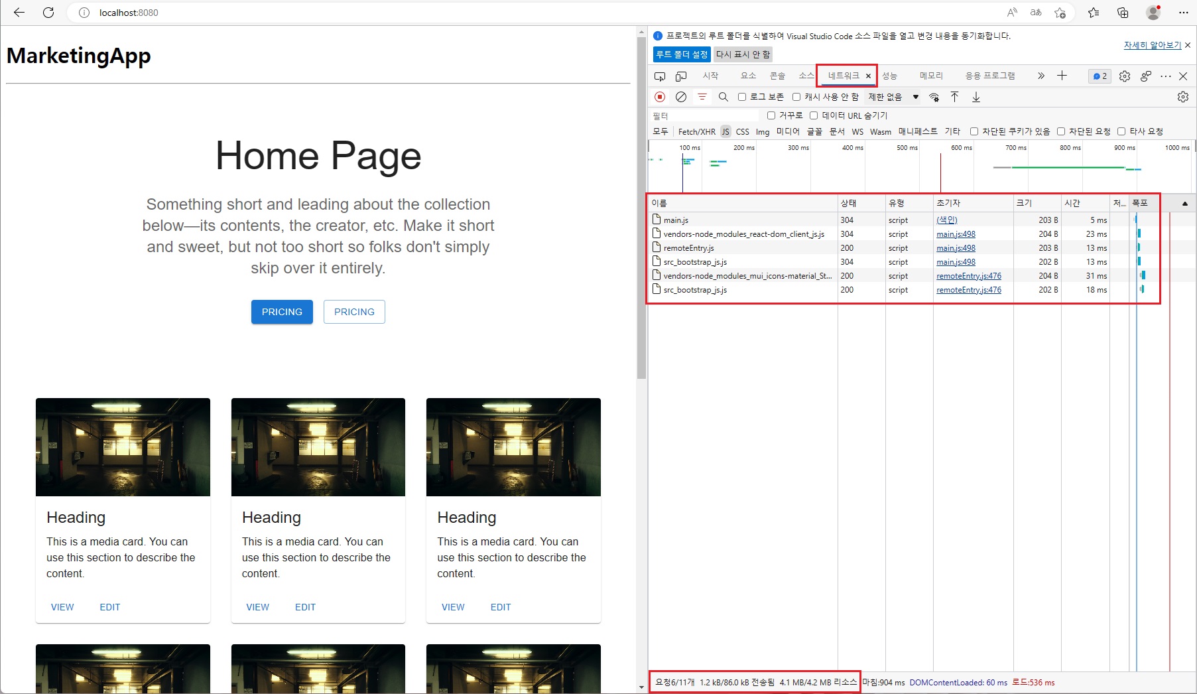Open network panel settings gear
The height and width of the screenshot is (694, 1197).
1183,97
